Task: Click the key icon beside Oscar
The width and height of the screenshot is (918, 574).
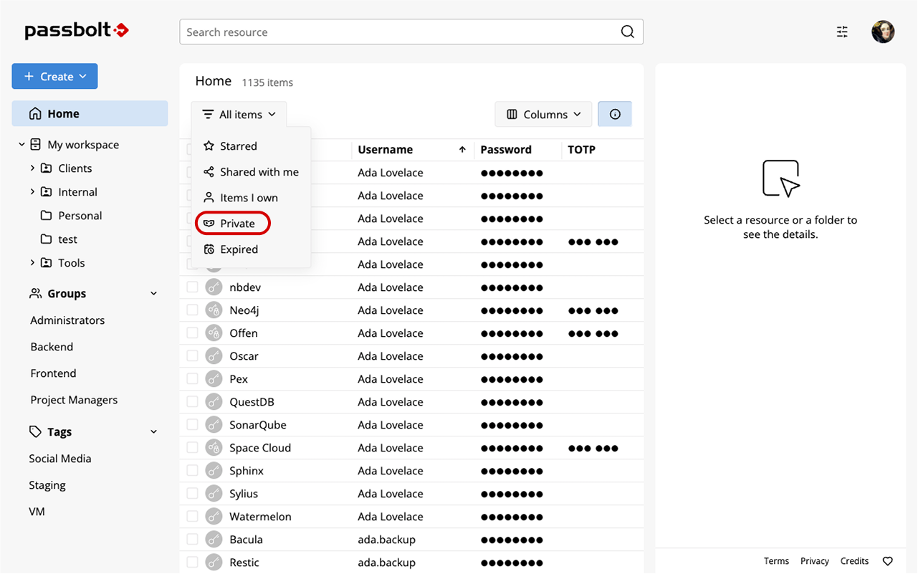Action: [x=213, y=356]
